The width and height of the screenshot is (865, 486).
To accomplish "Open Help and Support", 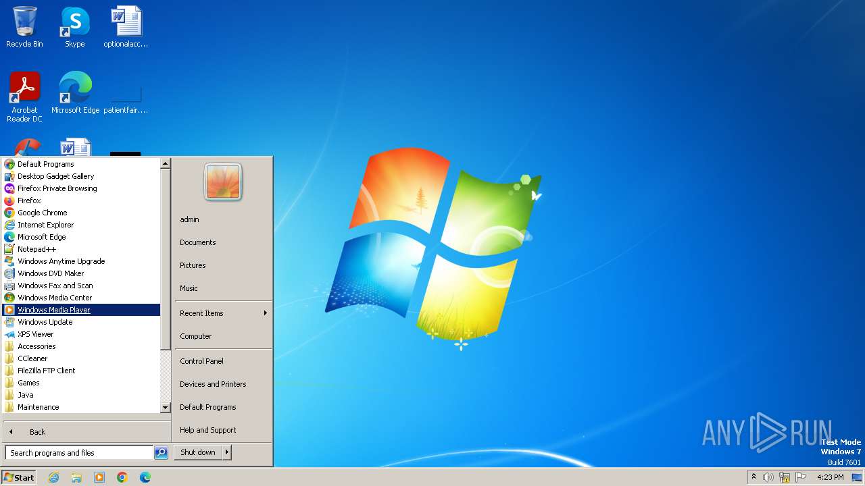I will click(223, 430).
